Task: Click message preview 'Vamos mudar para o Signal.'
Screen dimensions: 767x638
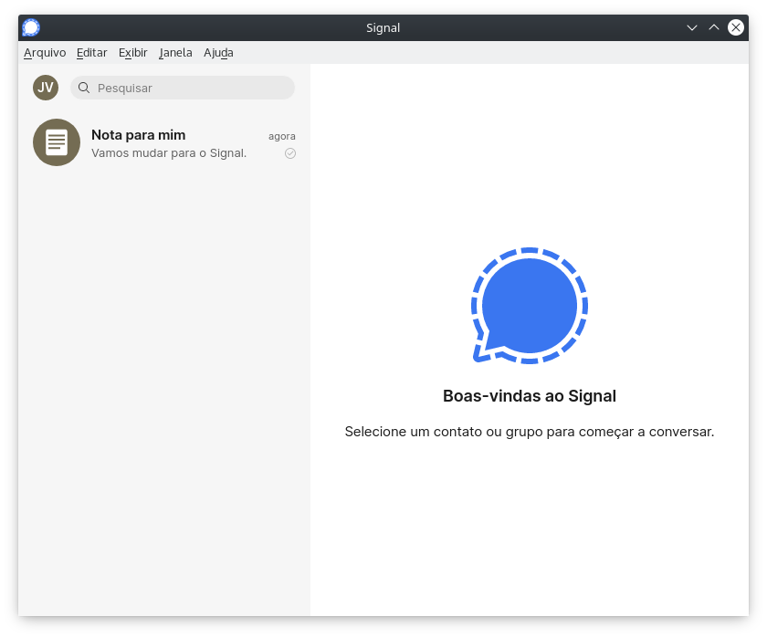Action: tap(169, 153)
